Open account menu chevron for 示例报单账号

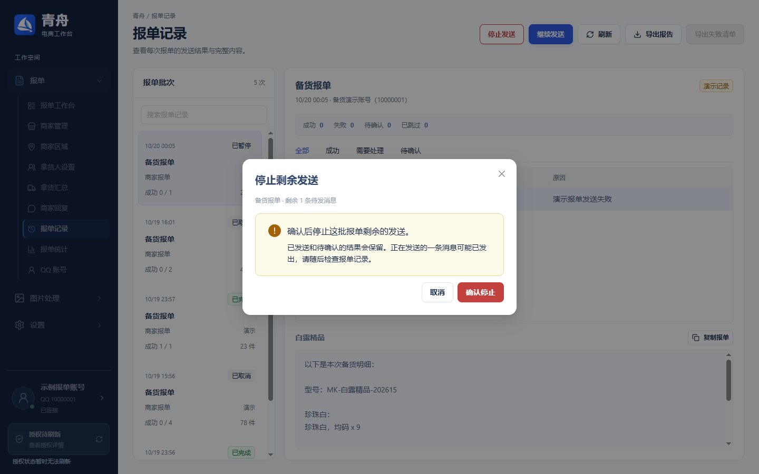pyautogui.click(x=102, y=398)
